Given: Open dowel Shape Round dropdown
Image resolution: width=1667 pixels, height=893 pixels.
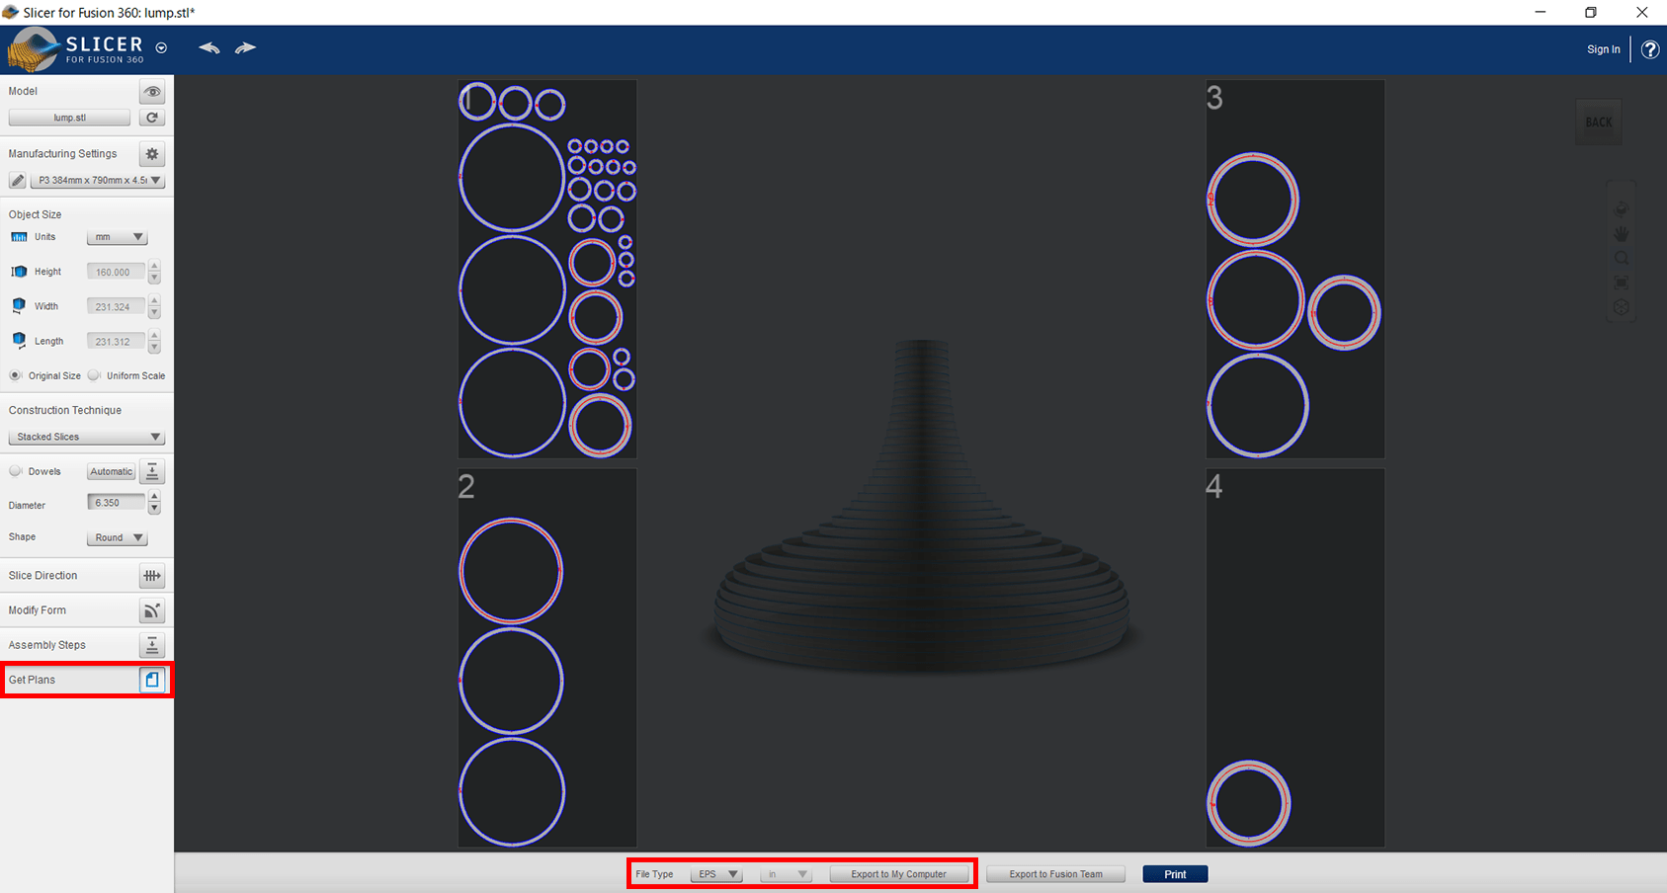Looking at the screenshot, I should (117, 537).
